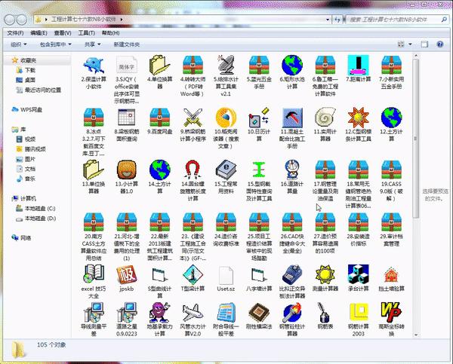Image resolution: width=453 pixels, height=364 pixels.
Task: Expand the address bar history dropdown
Action: [328, 20]
